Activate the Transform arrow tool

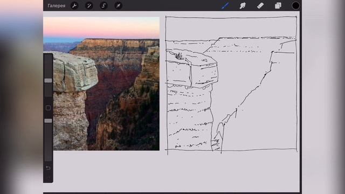click(119, 6)
